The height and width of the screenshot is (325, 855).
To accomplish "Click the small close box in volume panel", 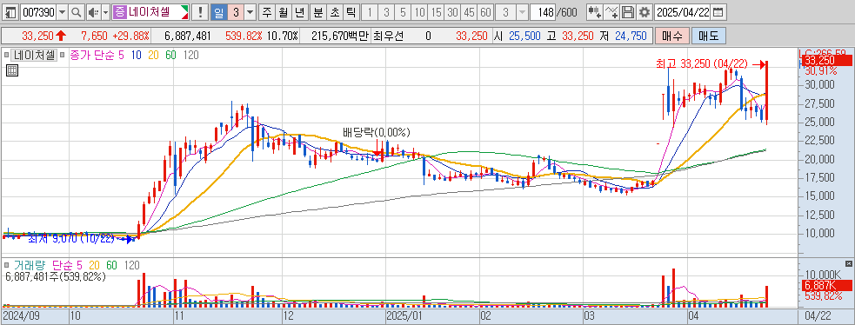I will pyautogui.click(x=848, y=263).
